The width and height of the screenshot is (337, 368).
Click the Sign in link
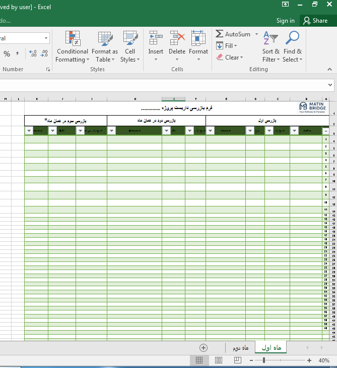point(285,21)
